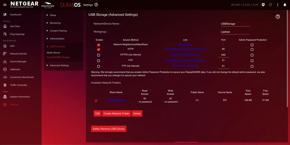This screenshot has height=145, width=290.
Task: Enable the HTTPS (via internet) checkbox
Action: click(99, 55)
